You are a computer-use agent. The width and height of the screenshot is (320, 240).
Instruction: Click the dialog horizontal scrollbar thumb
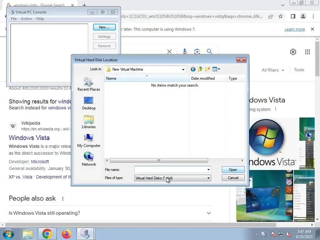point(159,160)
